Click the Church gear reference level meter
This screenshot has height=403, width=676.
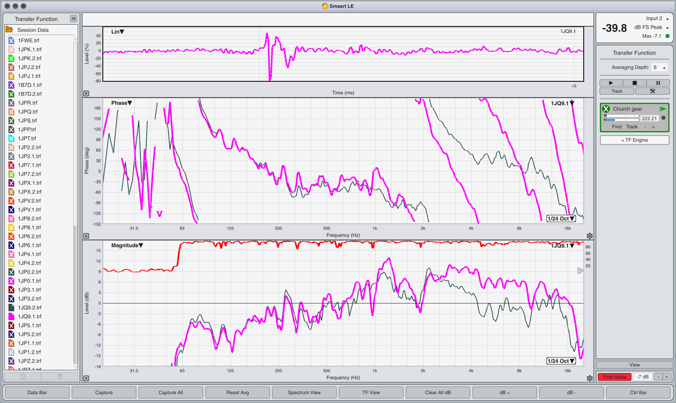click(623, 120)
